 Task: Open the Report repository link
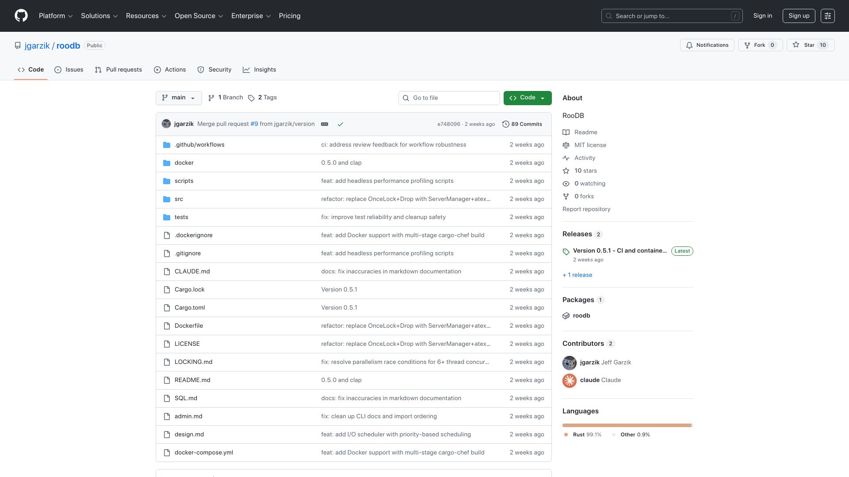586,209
